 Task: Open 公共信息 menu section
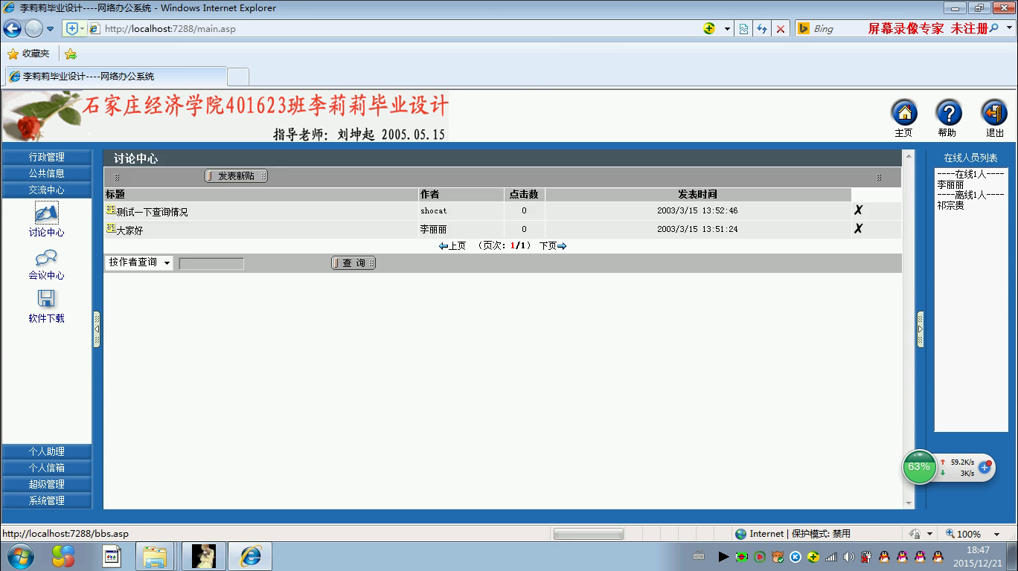(x=47, y=173)
